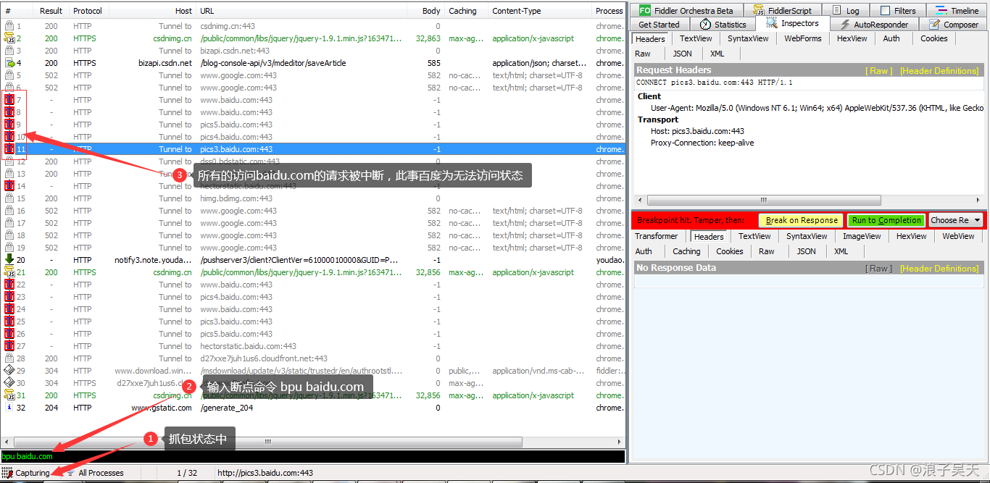This screenshot has height=483, width=990.
Task: Click the FiddlerScript scroll icon
Action: 759,11
